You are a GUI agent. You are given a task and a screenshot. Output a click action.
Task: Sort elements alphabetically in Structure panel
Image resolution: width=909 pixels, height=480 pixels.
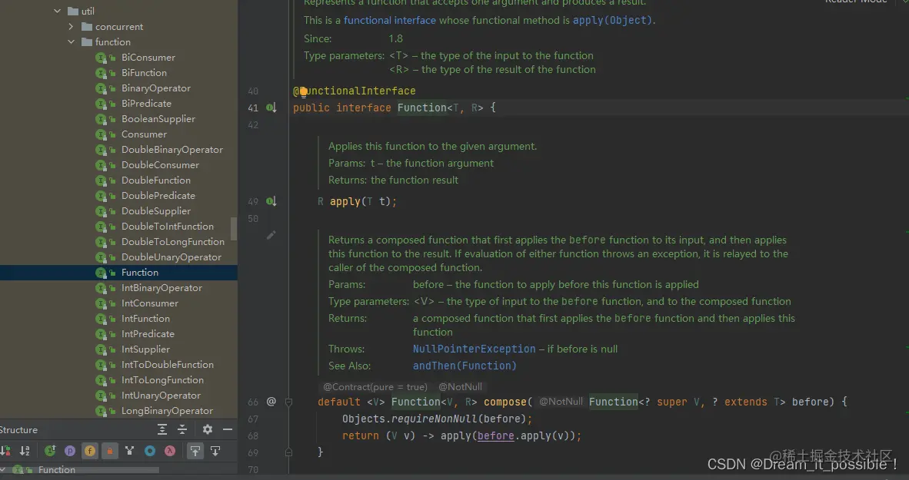[x=24, y=451]
